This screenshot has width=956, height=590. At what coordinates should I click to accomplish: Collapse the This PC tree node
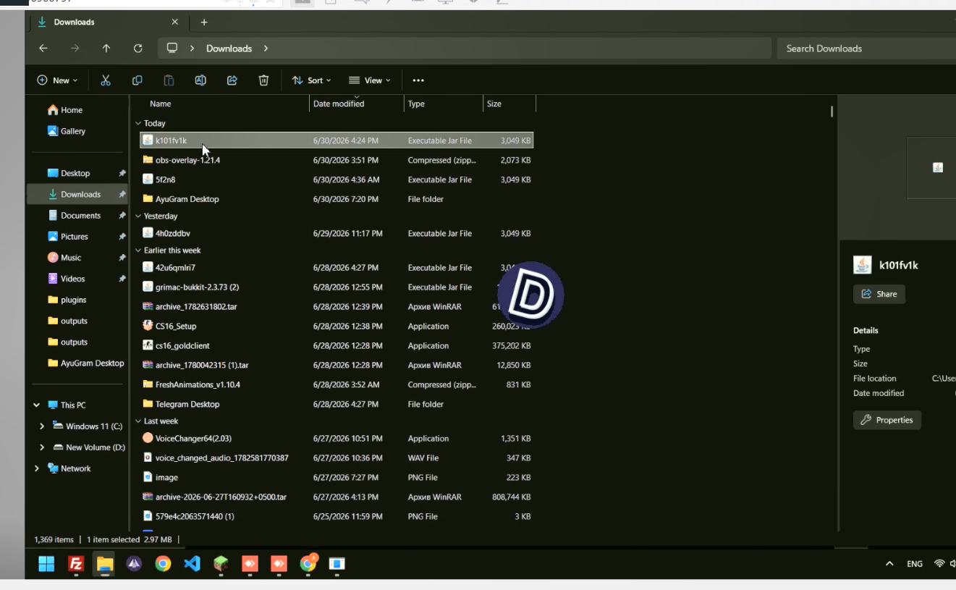coord(36,405)
